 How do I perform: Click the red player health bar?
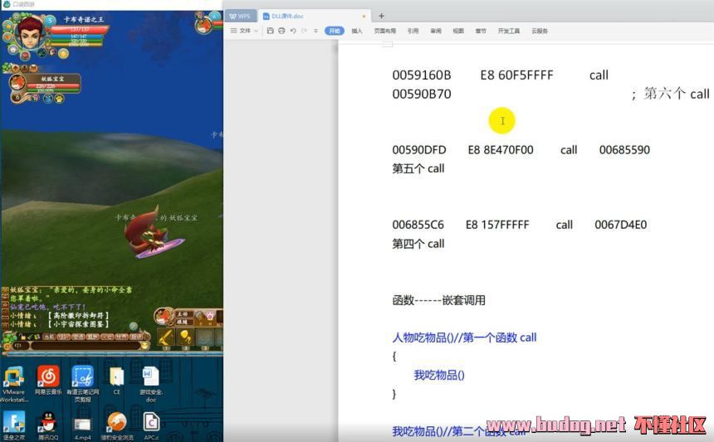[80, 30]
